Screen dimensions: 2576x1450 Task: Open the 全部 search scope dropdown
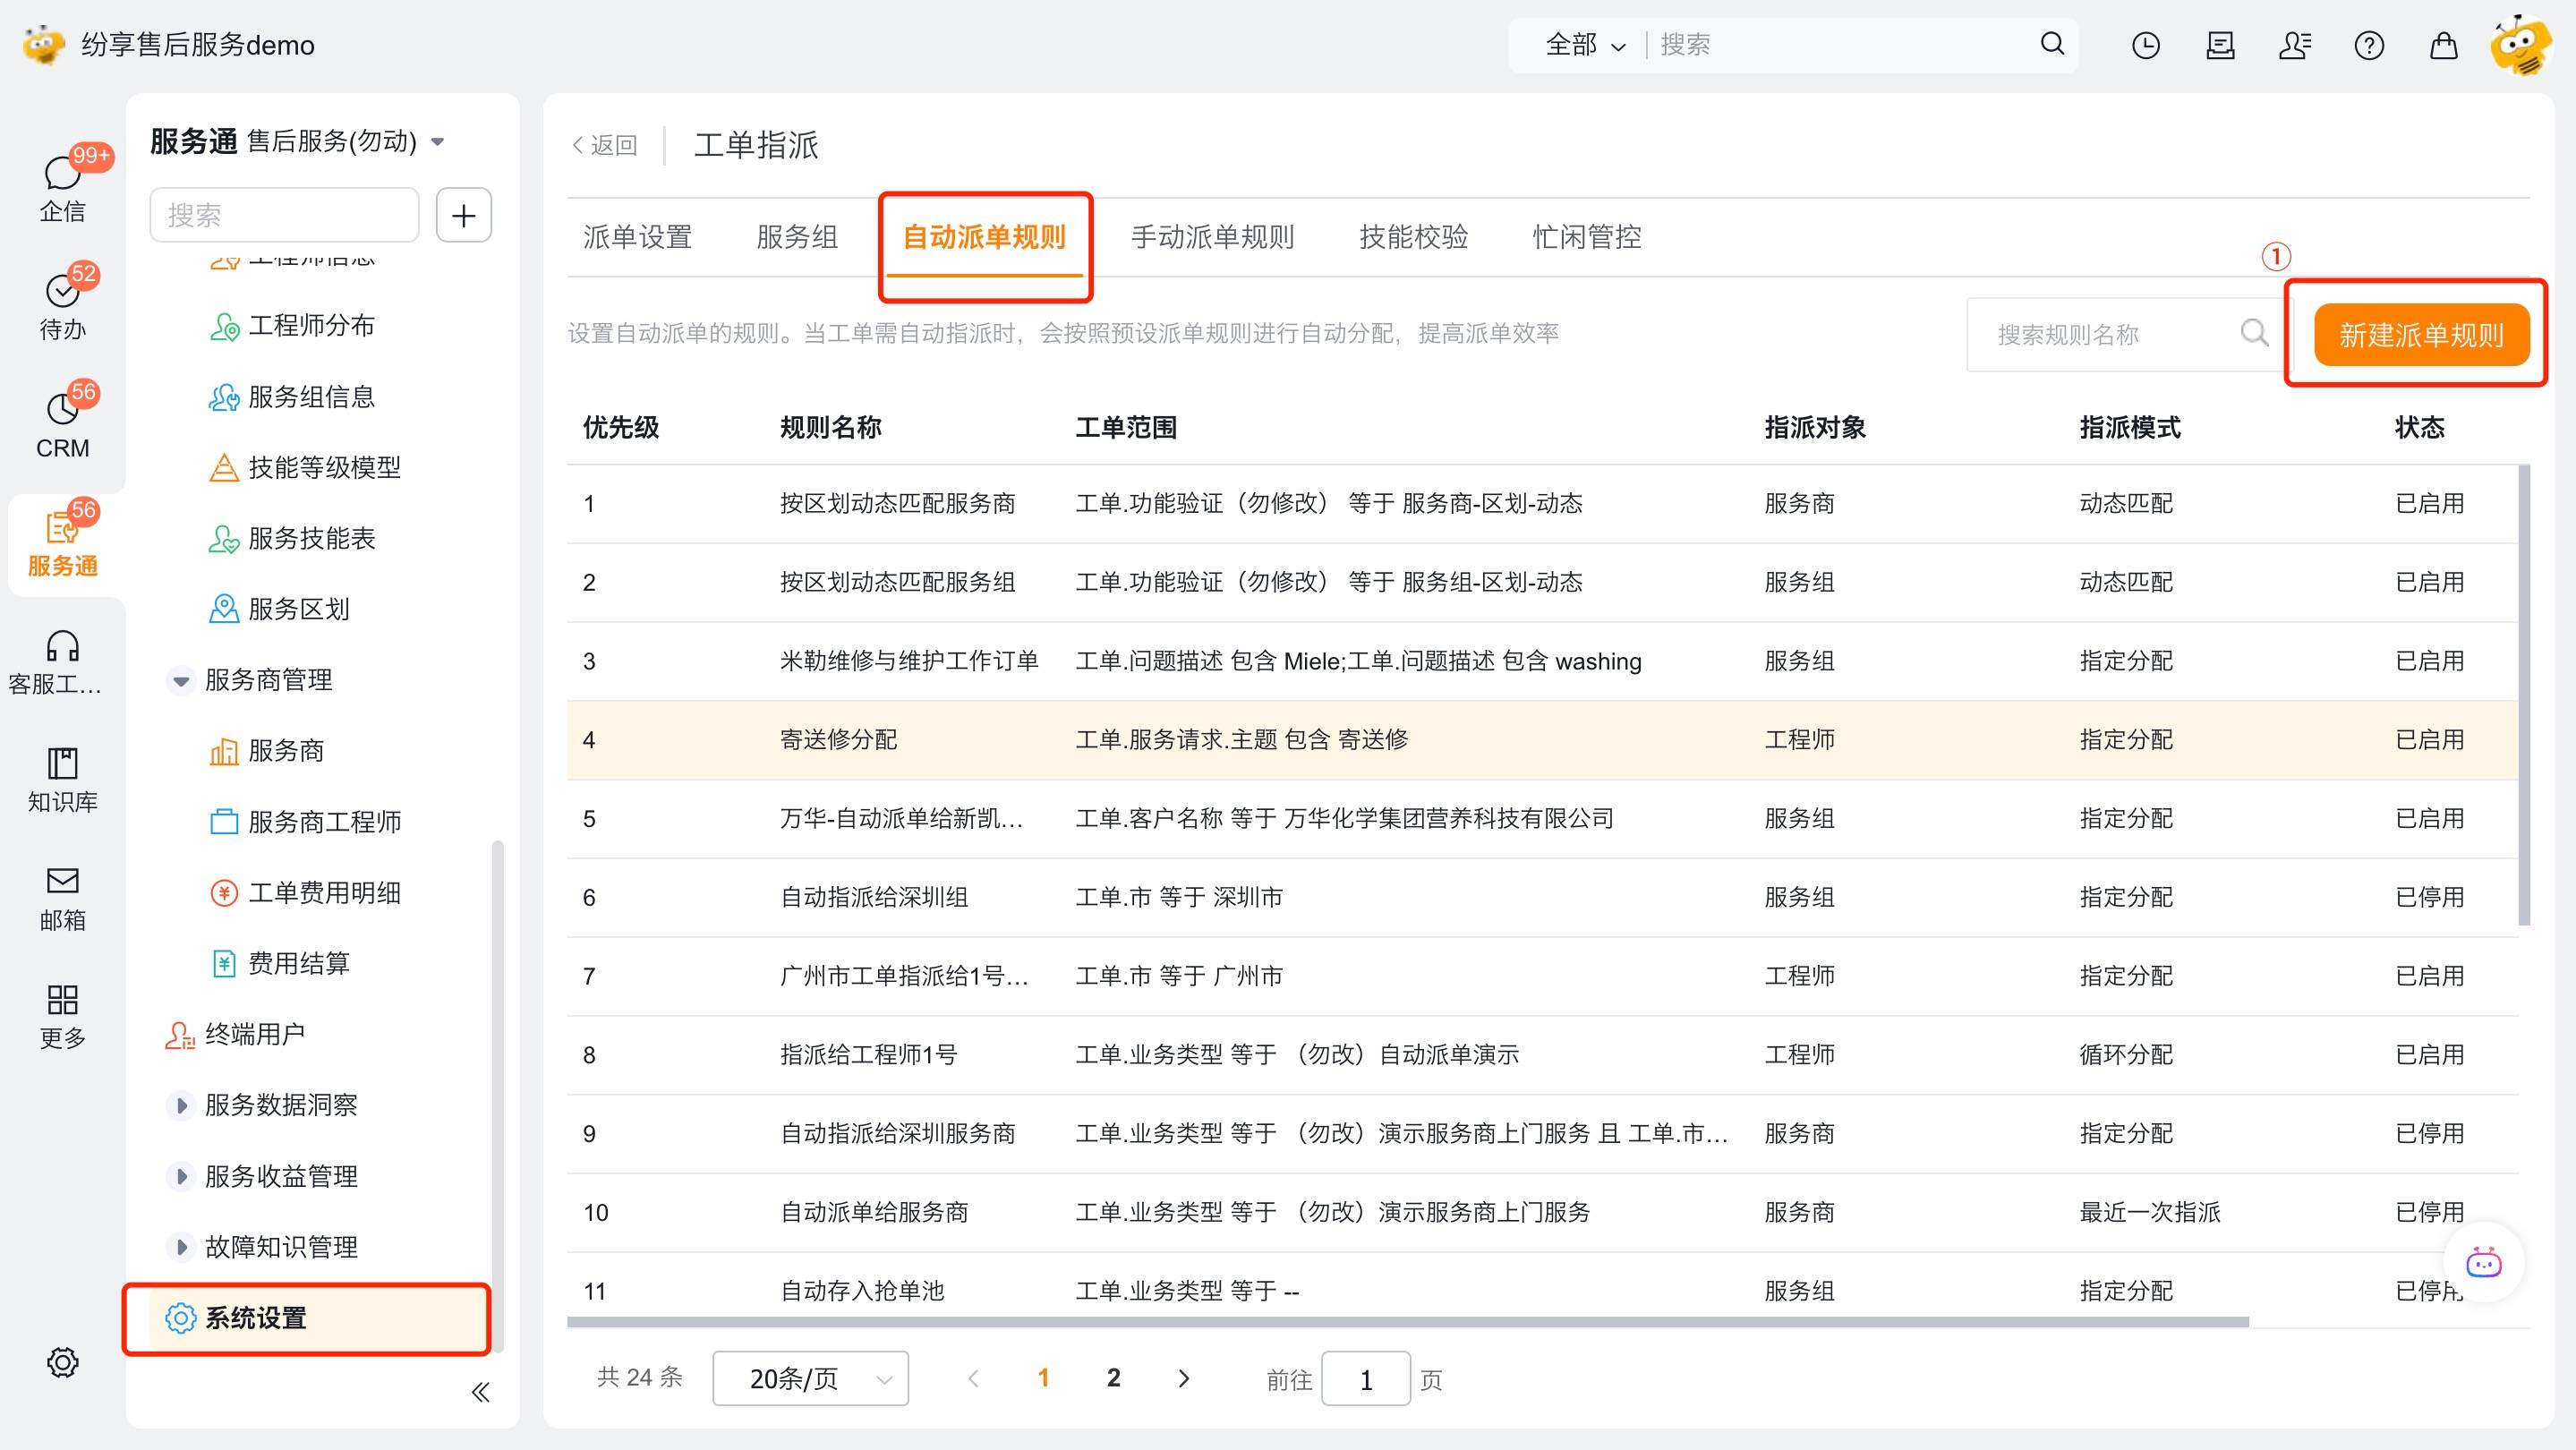pyautogui.click(x=1584, y=45)
